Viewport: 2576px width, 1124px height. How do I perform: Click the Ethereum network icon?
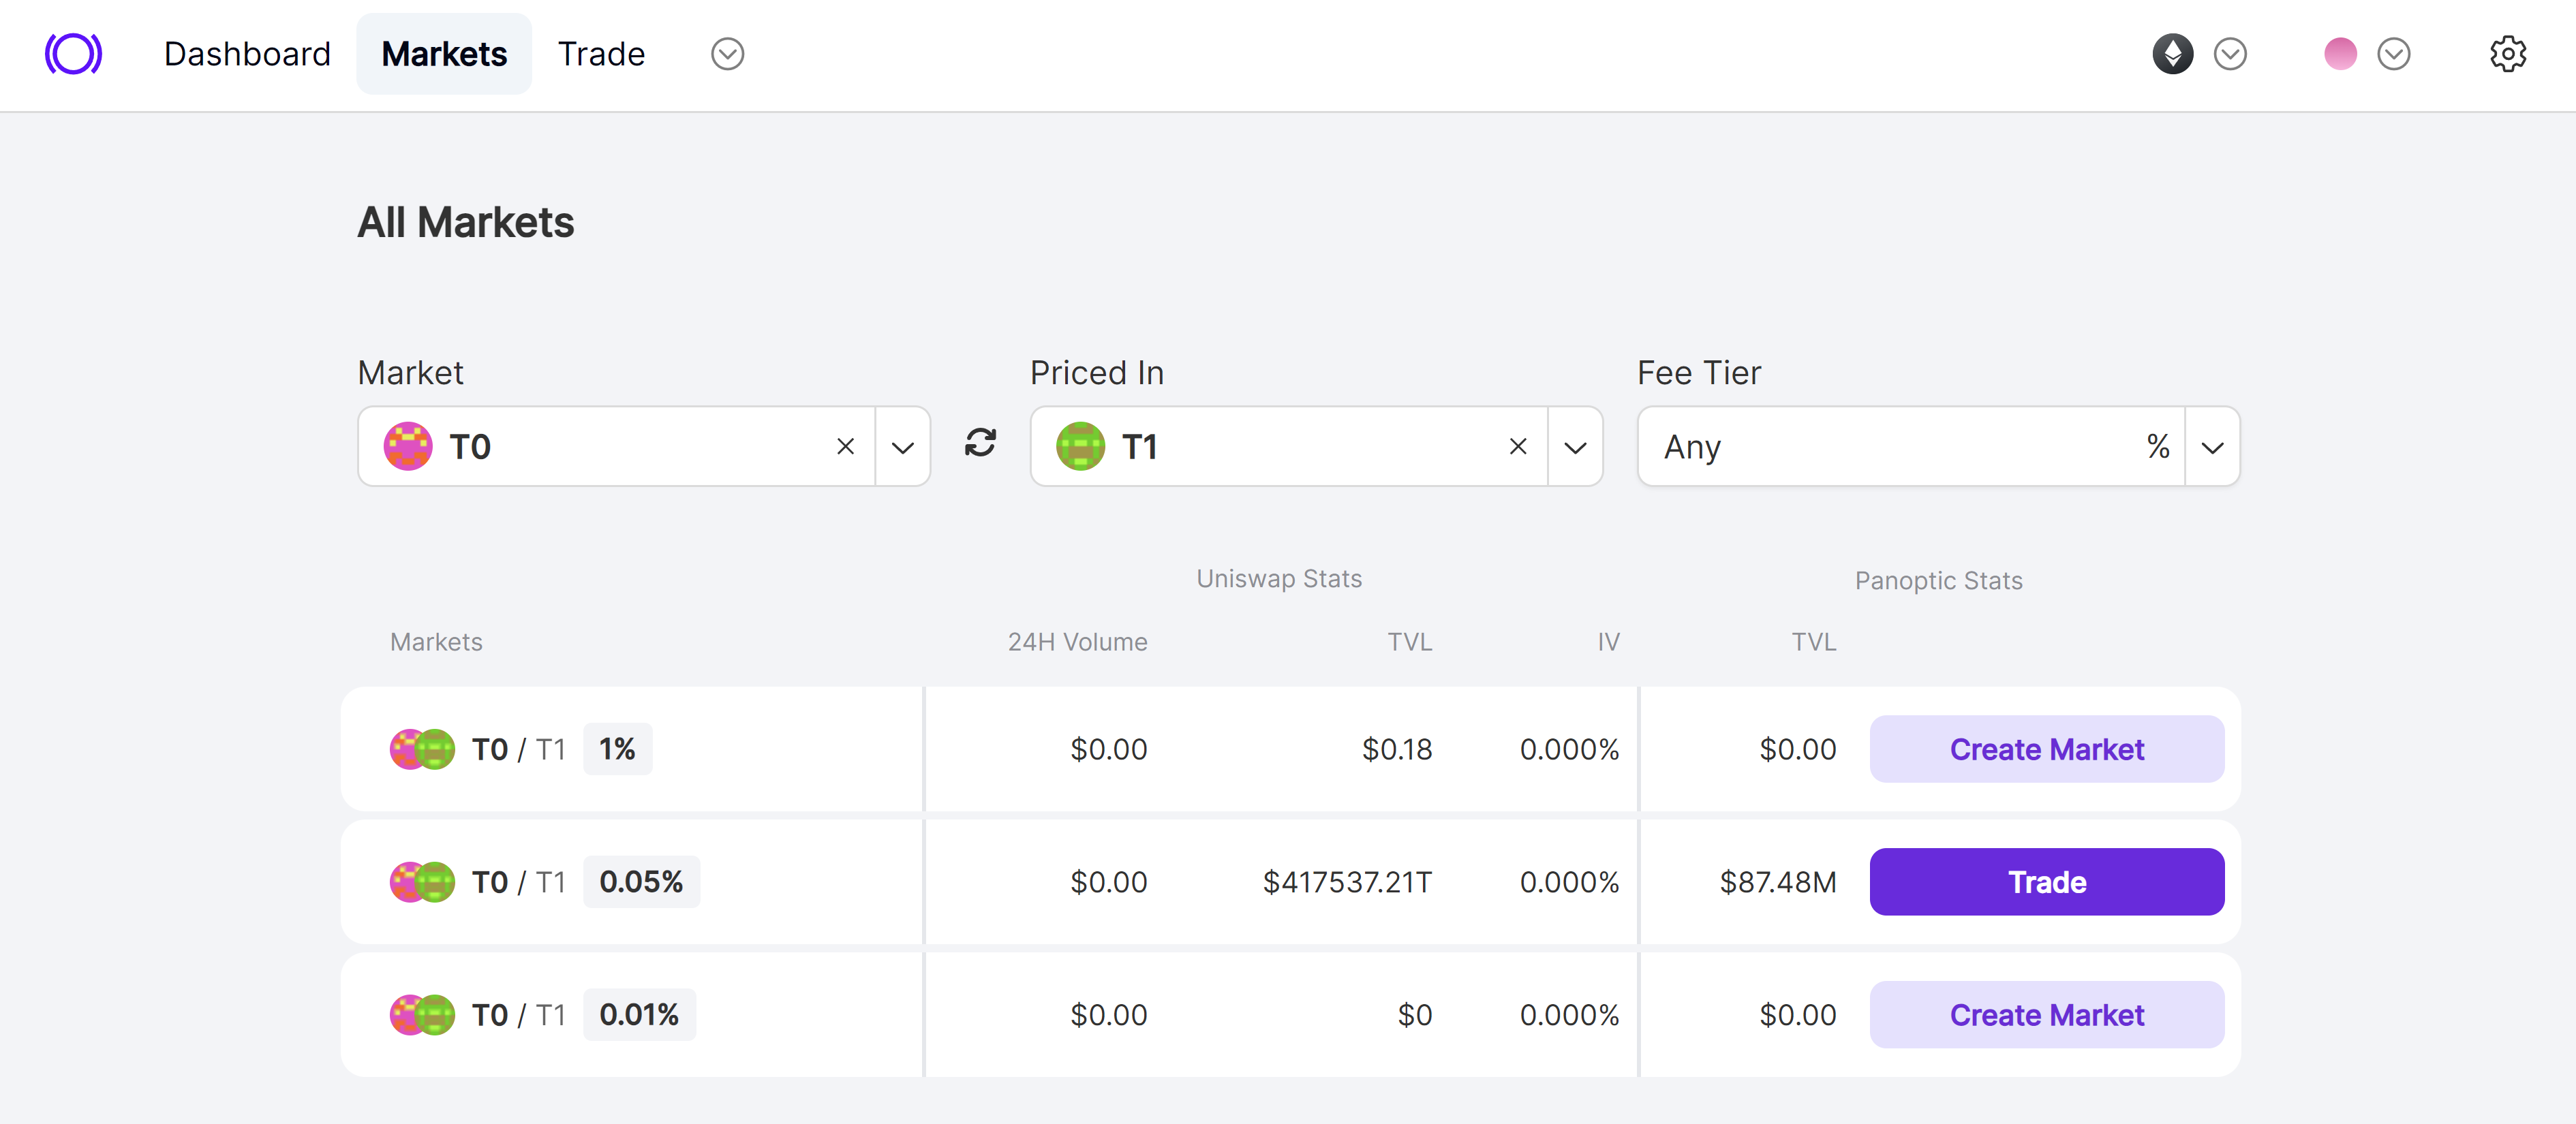pos(2172,54)
